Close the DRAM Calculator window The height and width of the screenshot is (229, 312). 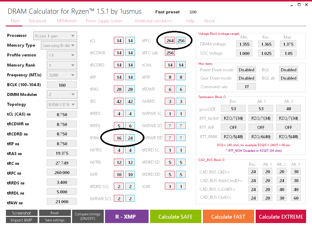[x=306, y=5]
